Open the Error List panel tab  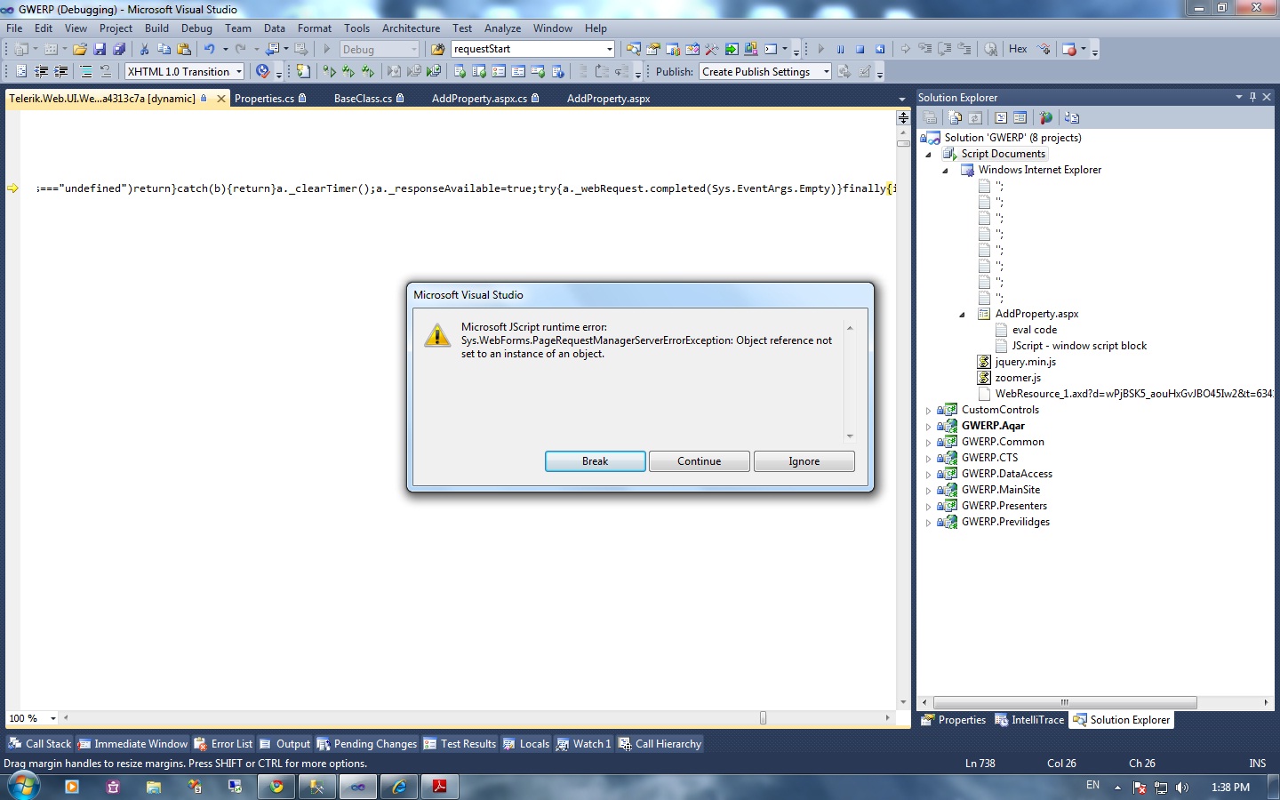click(223, 744)
